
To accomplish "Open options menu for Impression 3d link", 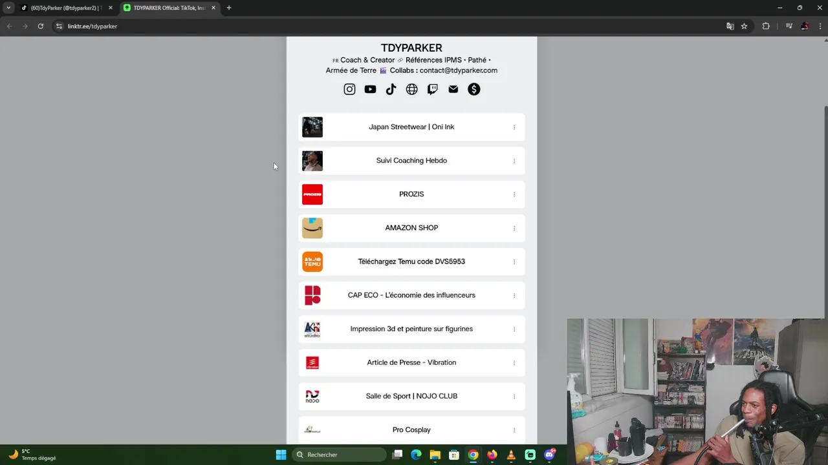I will pyautogui.click(x=514, y=329).
